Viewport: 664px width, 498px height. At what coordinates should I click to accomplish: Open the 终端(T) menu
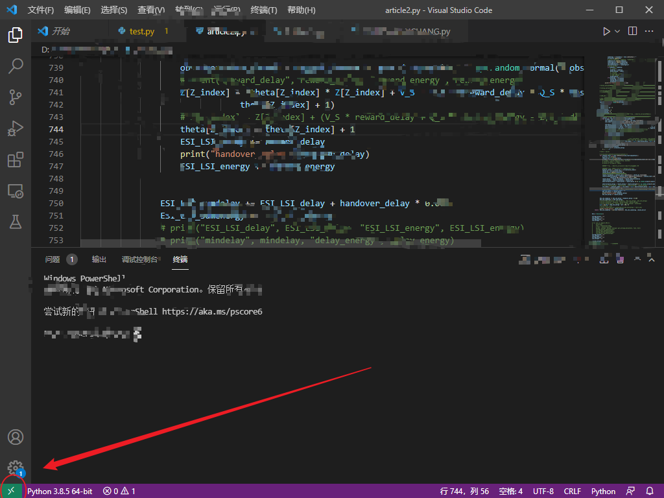[264, 10]
